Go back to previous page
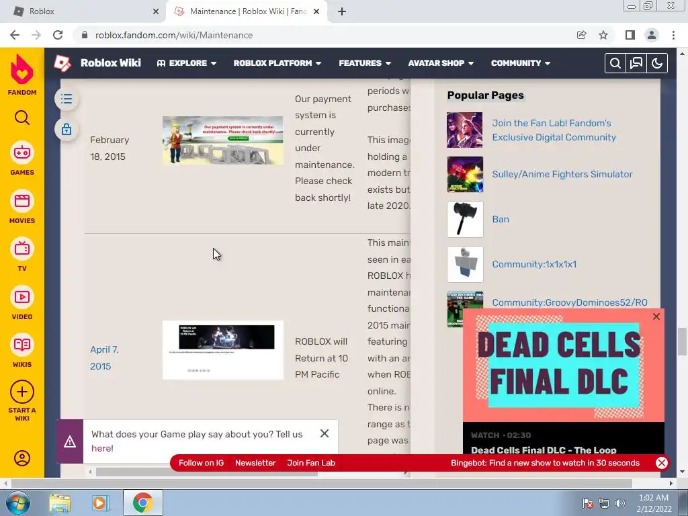This screenshot has height=516, width=688. (15, 35)
